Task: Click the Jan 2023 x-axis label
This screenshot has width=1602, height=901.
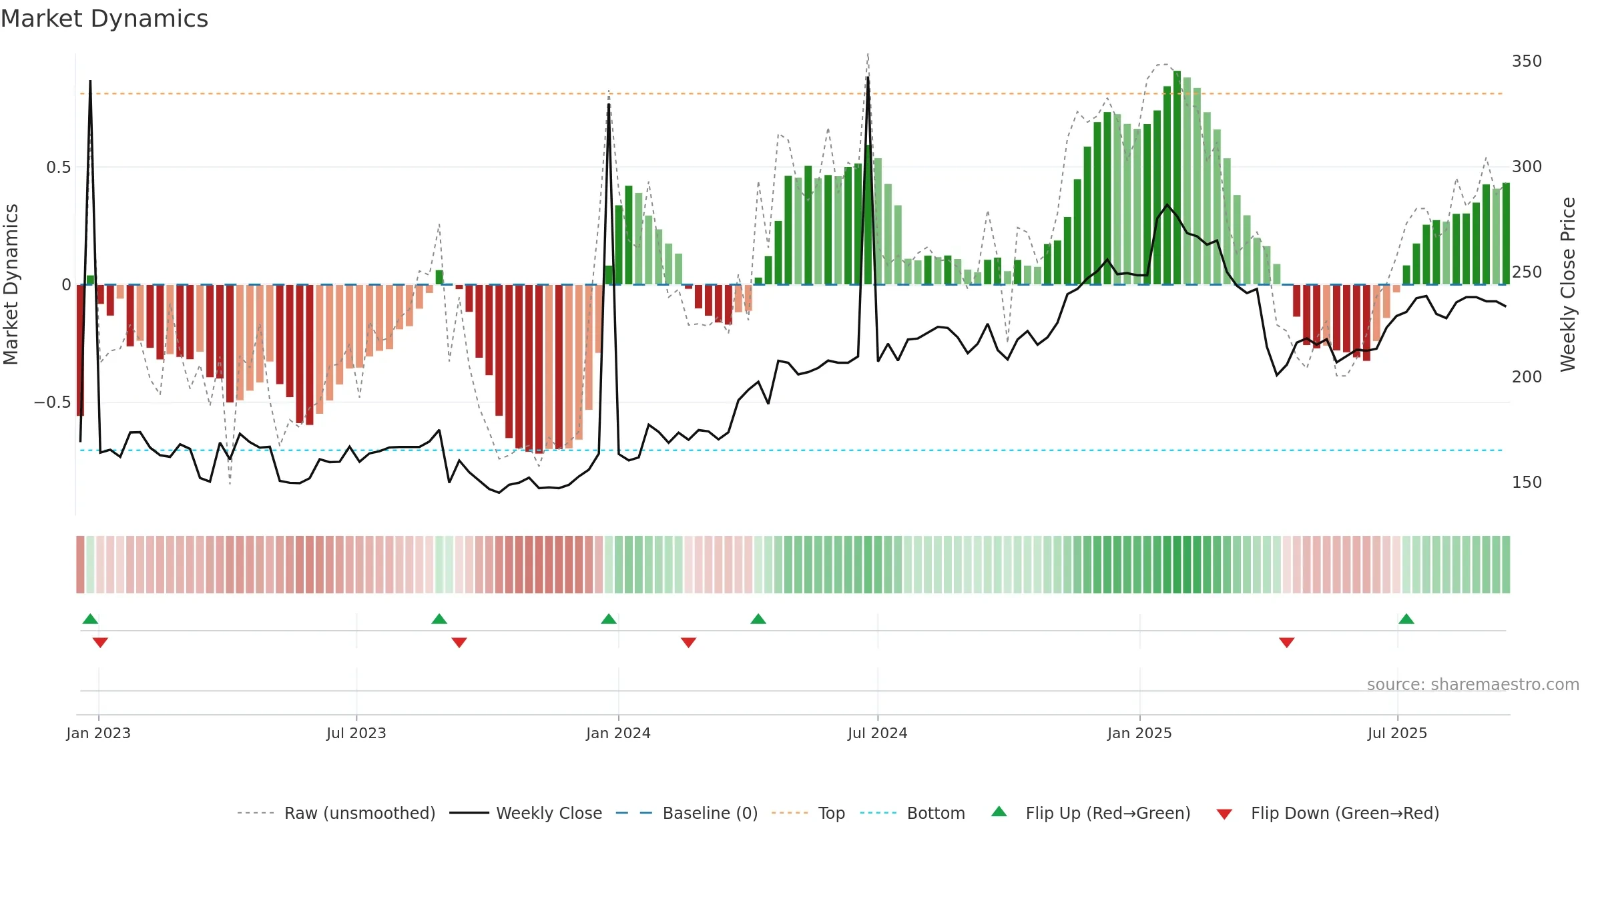Action: tap(99, 733)
